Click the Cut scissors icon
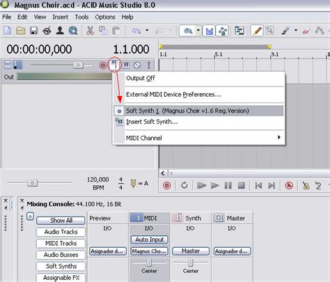330x282 pixels. coord(90,31)
